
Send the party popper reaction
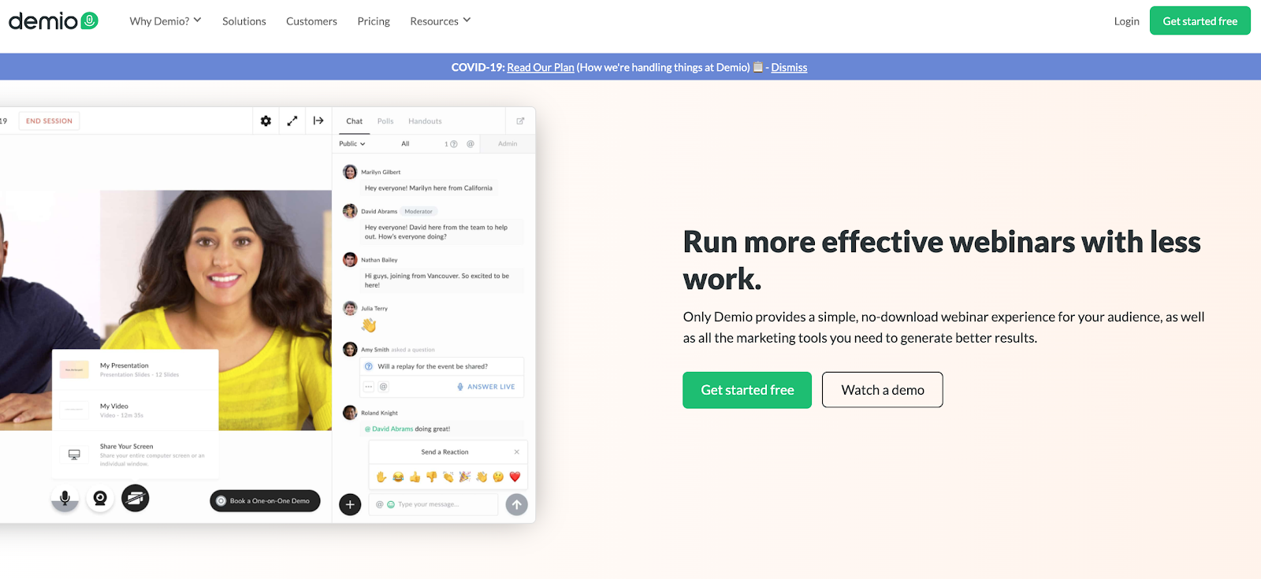pos(465,477)
